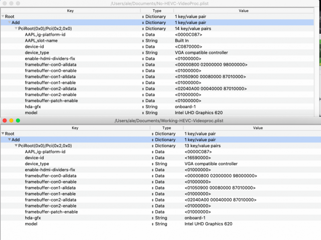Select framebuffer-patch-enable key in Working-HEVC window

tap(51, 212)
